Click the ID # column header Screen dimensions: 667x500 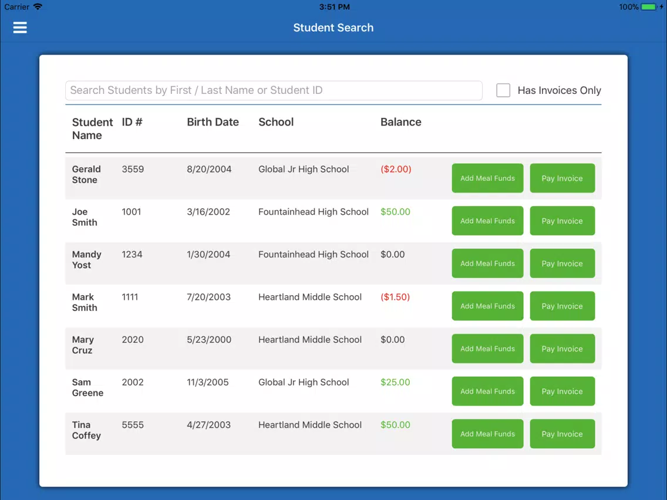tap(132, 122)
